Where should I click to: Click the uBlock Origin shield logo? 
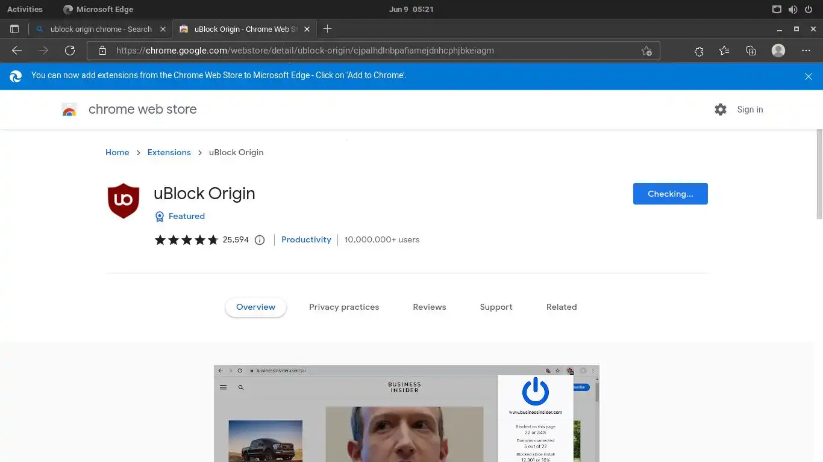124,201
